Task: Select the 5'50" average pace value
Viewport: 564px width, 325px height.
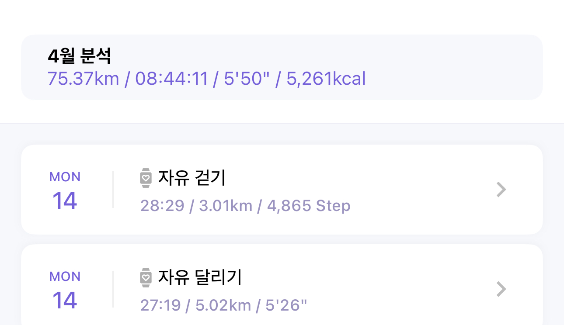Action: [x=247, y=79]
